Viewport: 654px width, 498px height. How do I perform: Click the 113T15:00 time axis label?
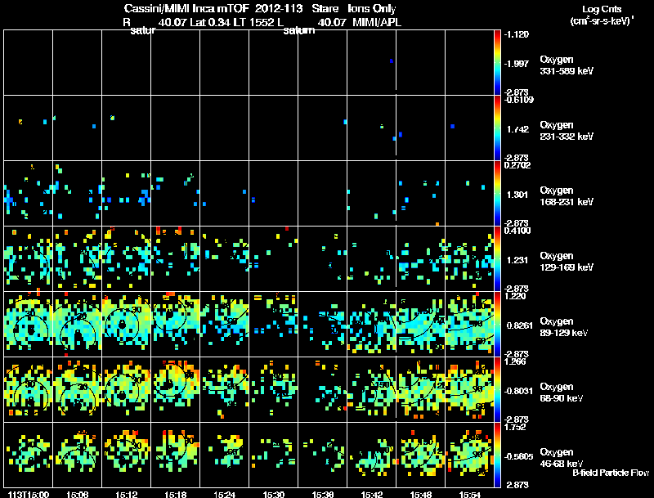pyautogui.click(x=29, y=495)
